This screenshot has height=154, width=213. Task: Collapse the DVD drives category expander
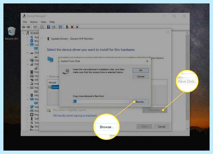coord(27,64)
